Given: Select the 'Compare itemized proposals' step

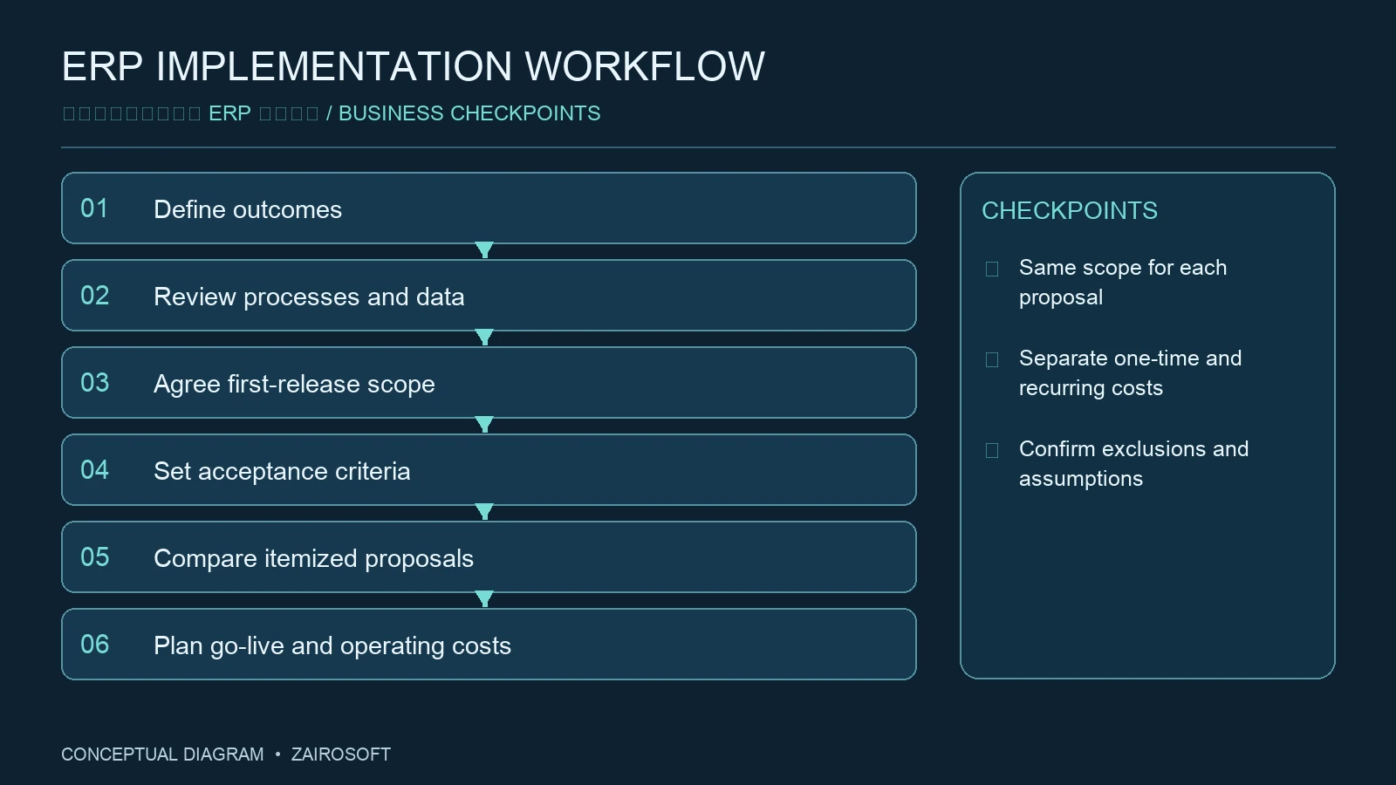Looking at the screenshot, I should 489,557.
